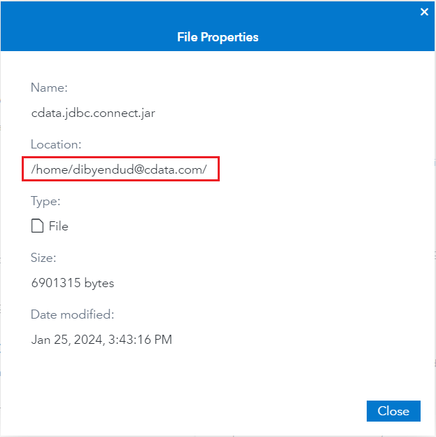Click the Size: field label
Screen dimensions: 436x437
[x=43, y=258]
